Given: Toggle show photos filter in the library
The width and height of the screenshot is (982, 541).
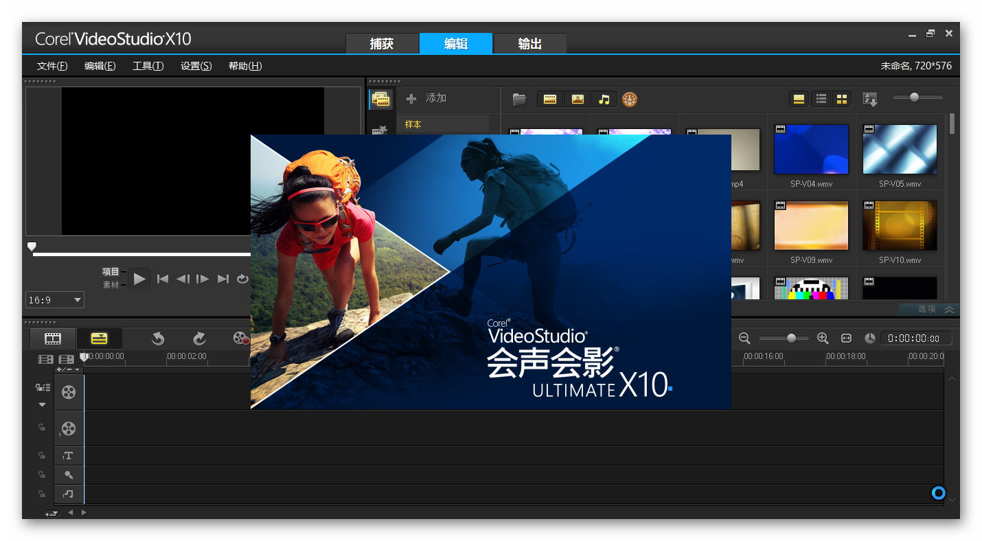Looking at the screenshot, I should pos(577,100).
